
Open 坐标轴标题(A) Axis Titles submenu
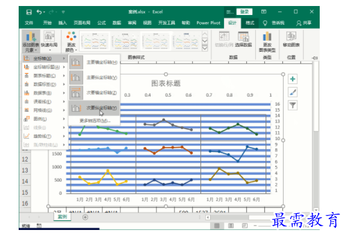point(45,67)
